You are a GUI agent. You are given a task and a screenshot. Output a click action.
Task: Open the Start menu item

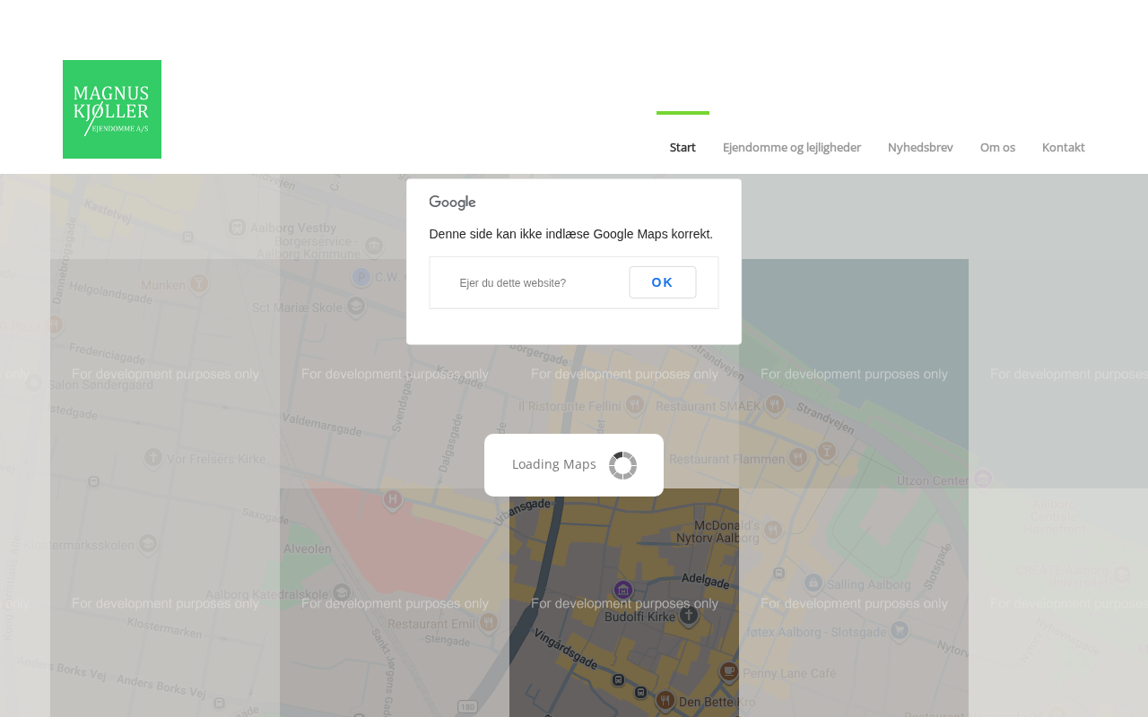point(683,147)
